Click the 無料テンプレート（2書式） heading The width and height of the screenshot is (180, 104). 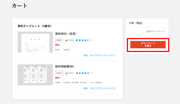click(x=35, y=26)
